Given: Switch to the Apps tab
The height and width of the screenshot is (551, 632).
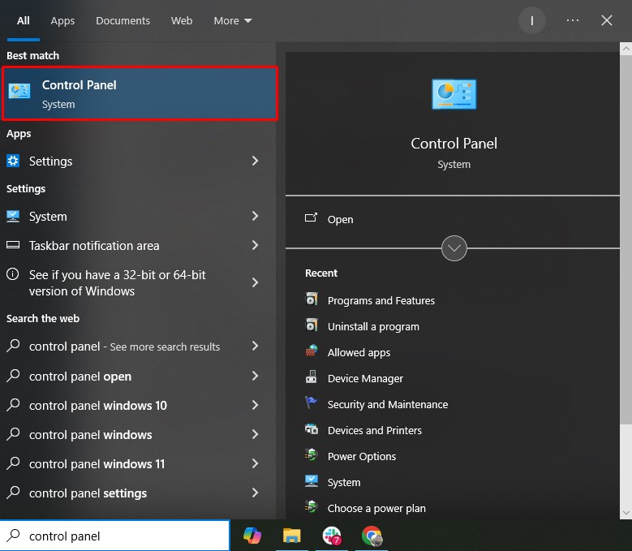Looking at the screenshot, I should pos(62,20).
